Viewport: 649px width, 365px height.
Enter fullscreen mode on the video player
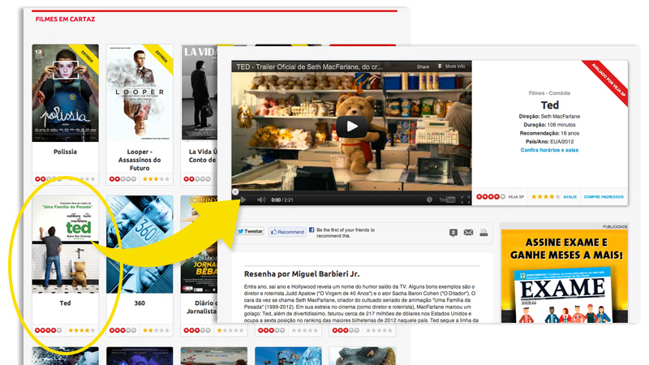click(466, 200)
